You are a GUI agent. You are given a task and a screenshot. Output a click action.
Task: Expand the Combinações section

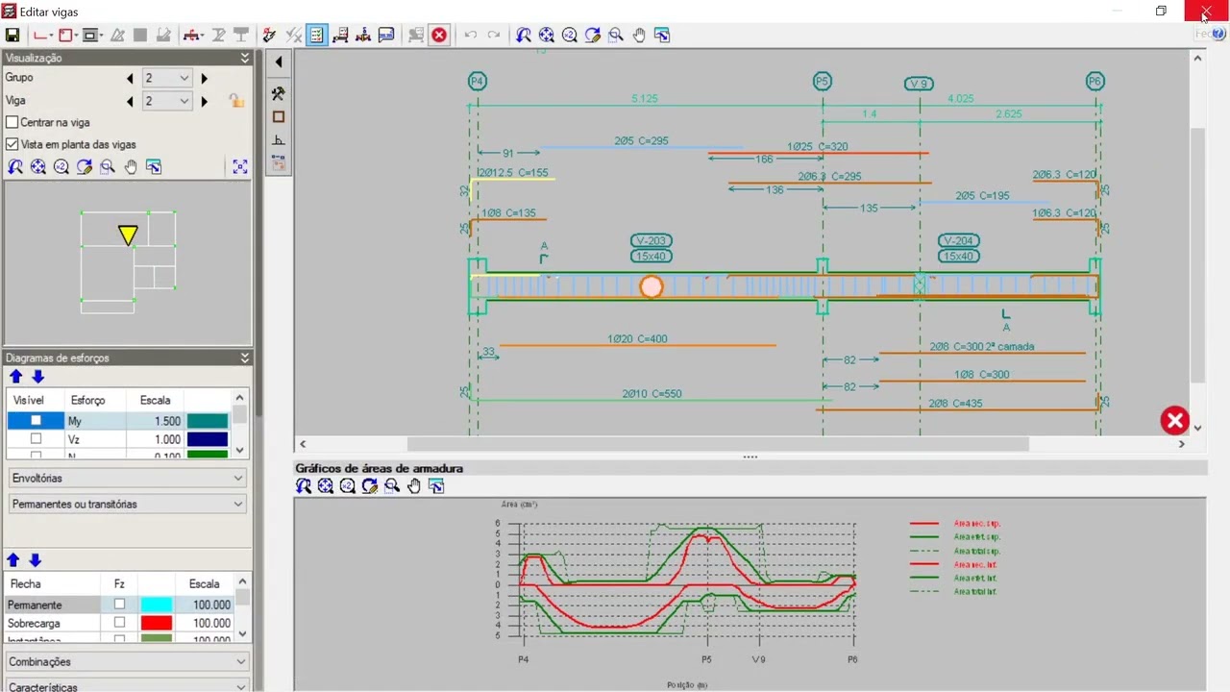(127, 661)
